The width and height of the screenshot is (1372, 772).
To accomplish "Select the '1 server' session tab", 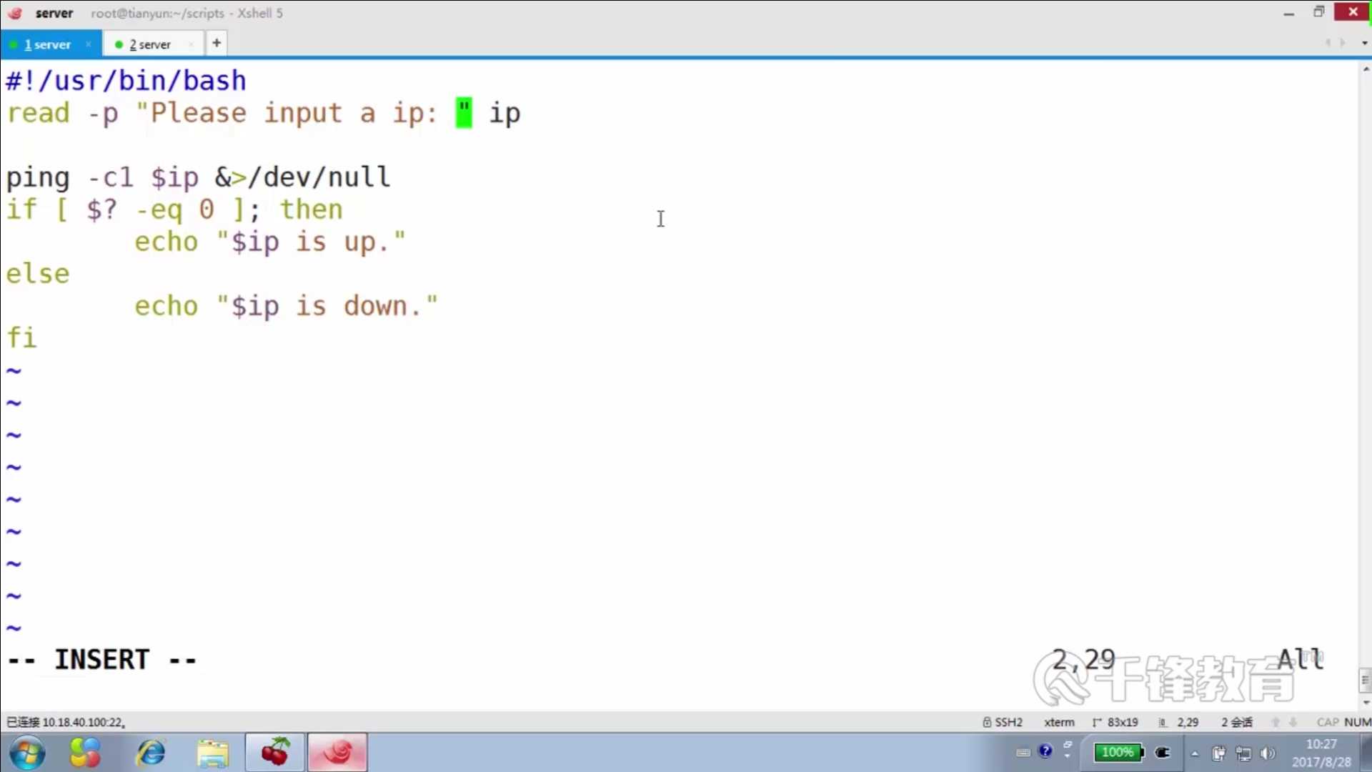I will click(x=47, y=44).
